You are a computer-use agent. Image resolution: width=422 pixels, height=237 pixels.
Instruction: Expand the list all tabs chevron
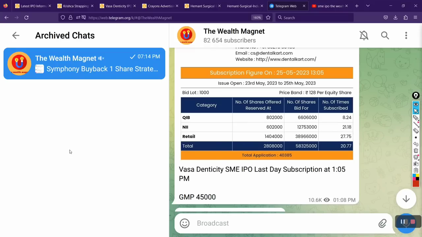click(368, 6)
